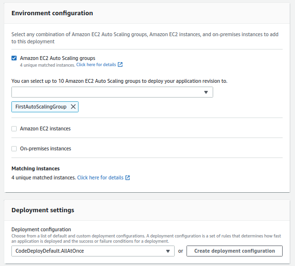Uncheck Amazon EC2 Auto Scaling groups checkbox

point(14,58)
